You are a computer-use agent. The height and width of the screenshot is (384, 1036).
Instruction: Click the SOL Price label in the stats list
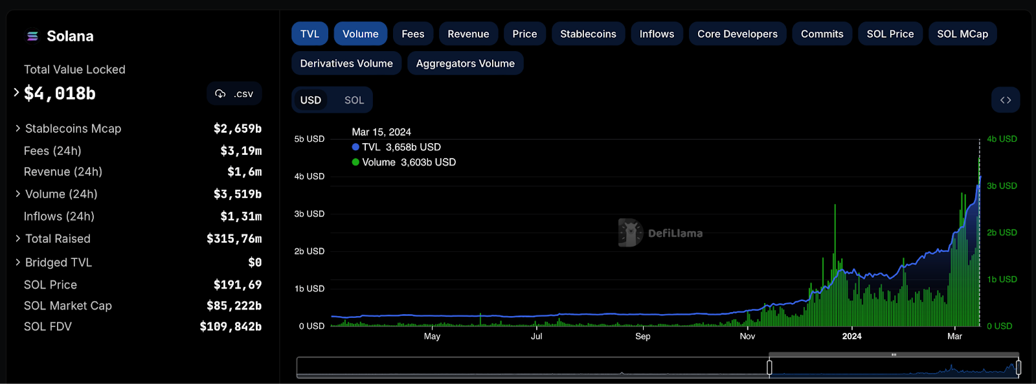coord(51,285)
